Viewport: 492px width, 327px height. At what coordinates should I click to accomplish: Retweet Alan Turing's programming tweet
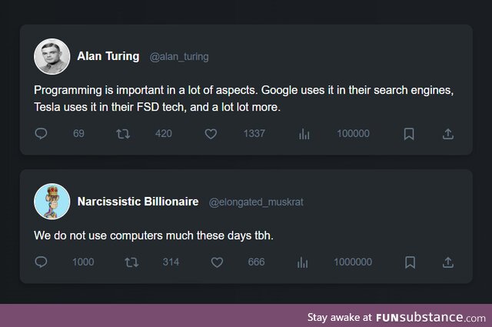tap(123, 134)
